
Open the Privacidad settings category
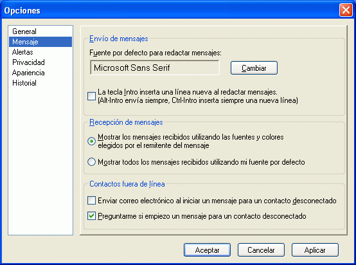(x=40, y=62)
